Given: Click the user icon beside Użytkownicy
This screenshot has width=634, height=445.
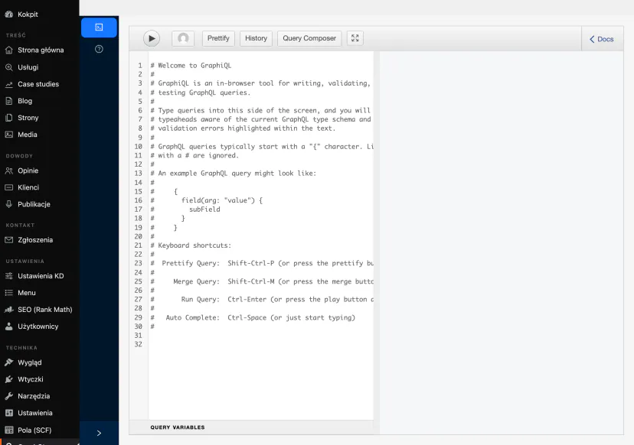Looking at the screenshot, I should 9,326.
